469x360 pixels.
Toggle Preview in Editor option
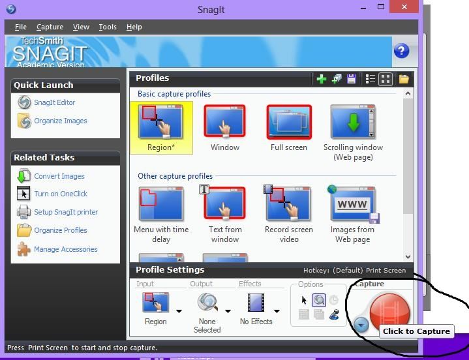[x=319, y=300]
